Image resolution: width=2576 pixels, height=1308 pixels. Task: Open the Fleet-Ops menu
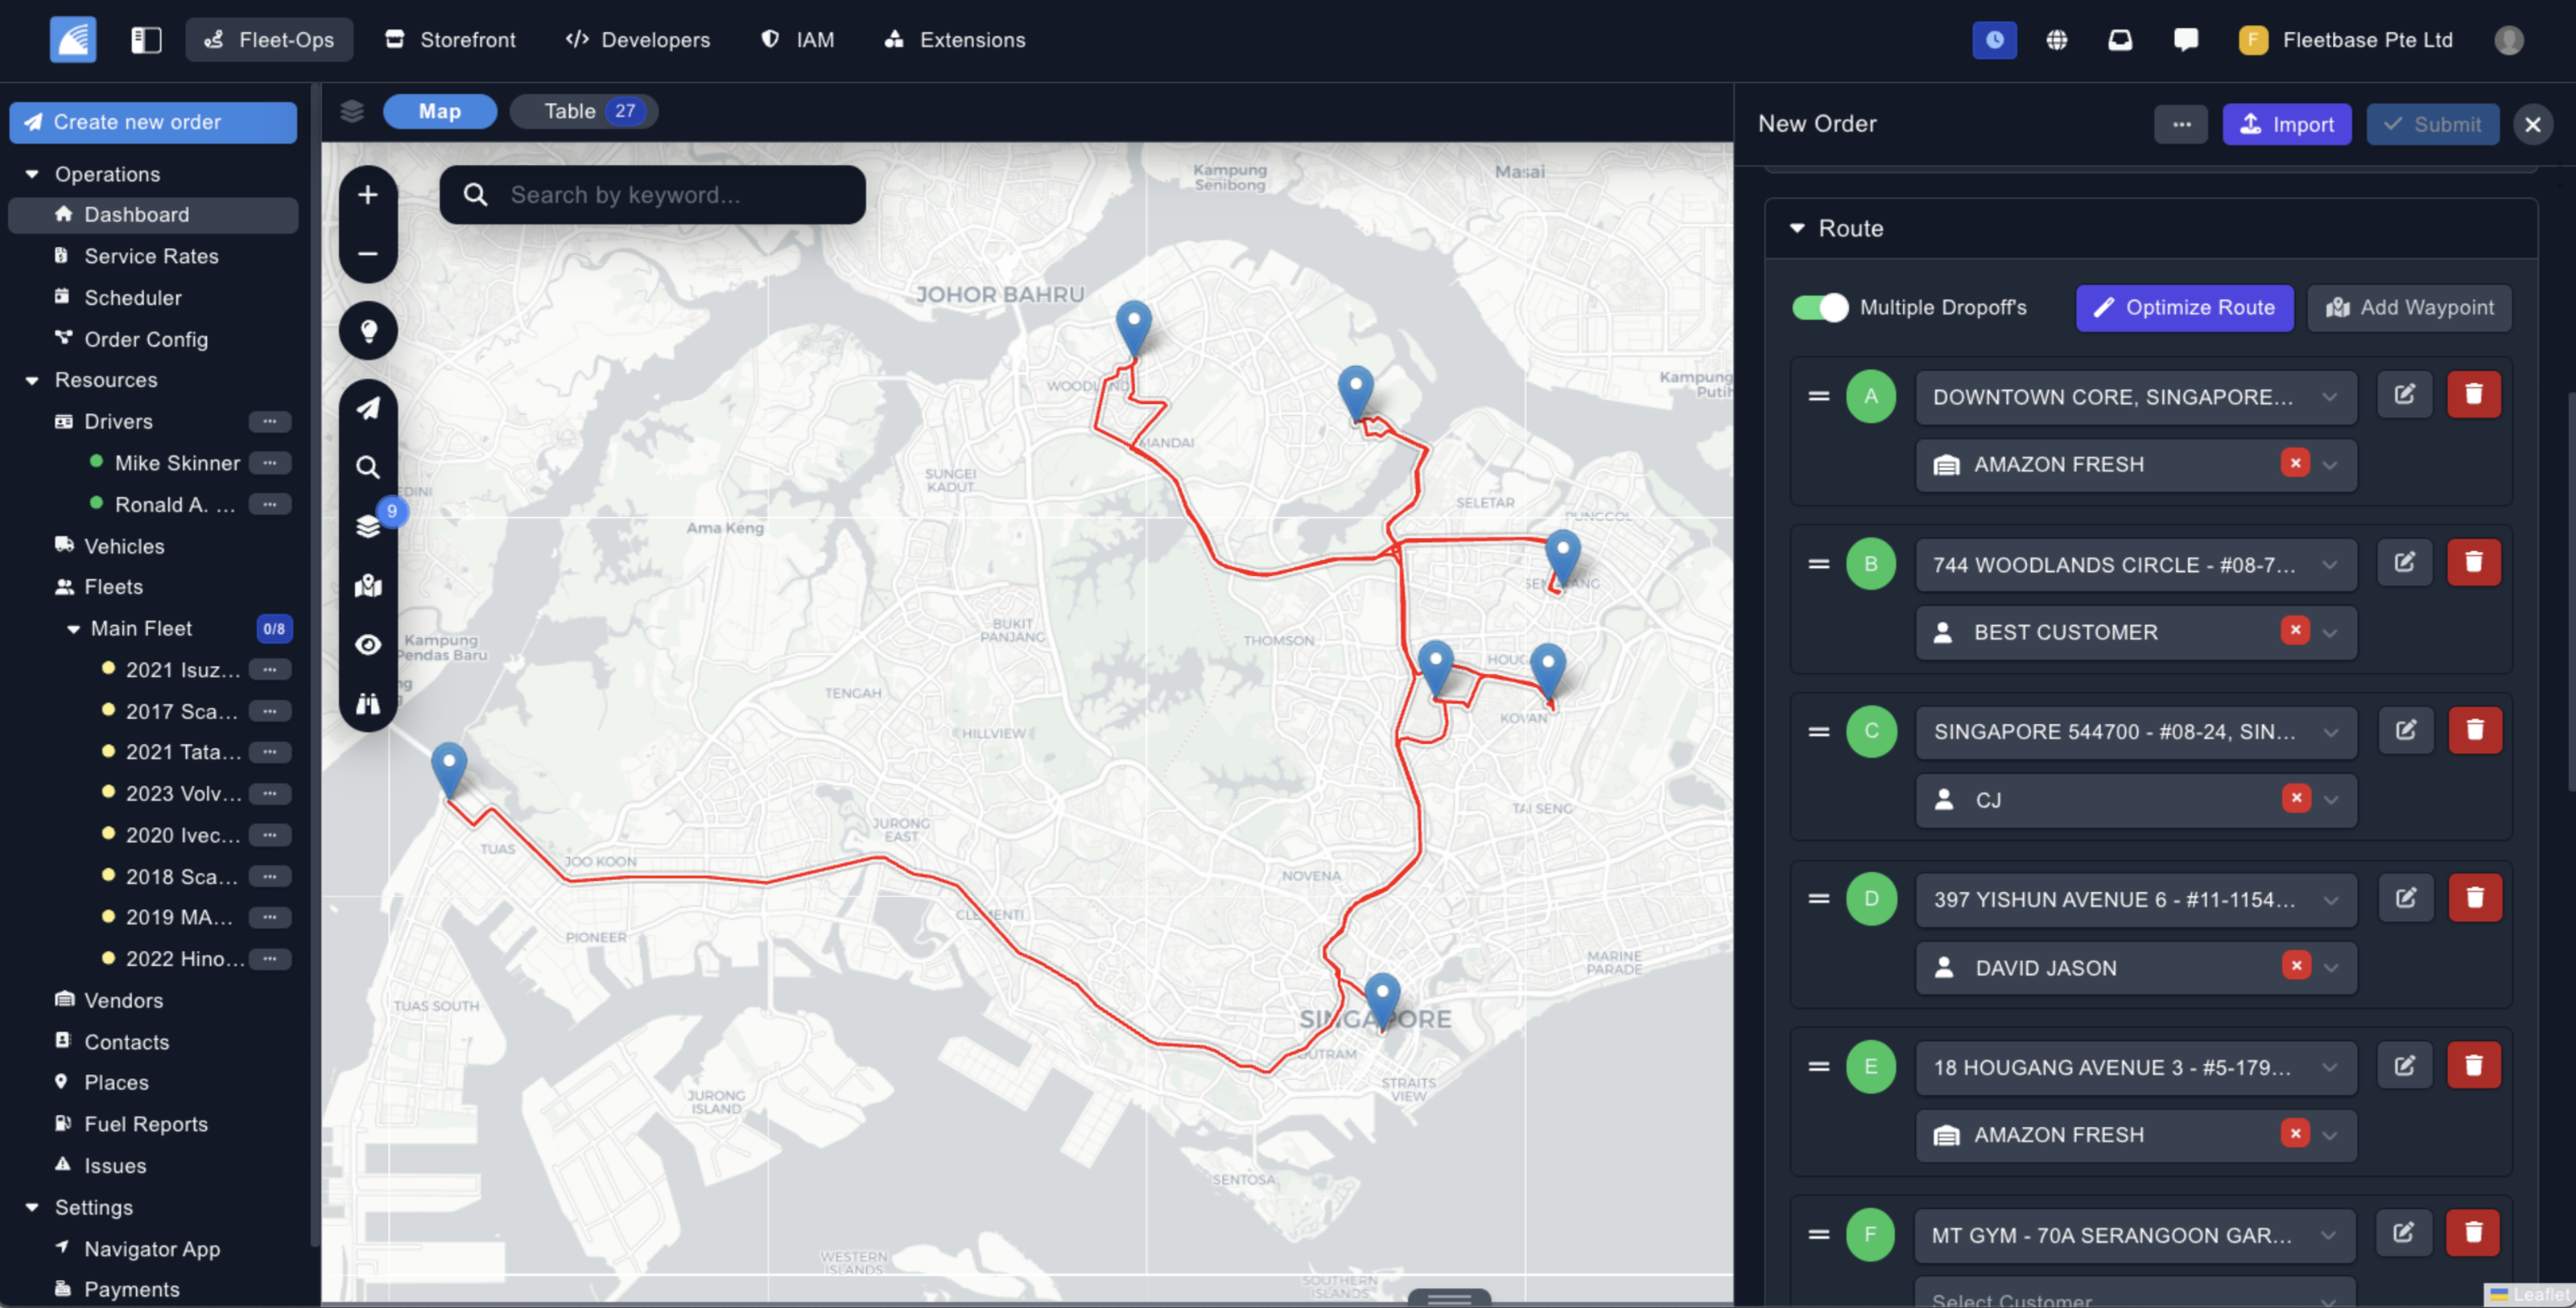pyautogui.click(x=269, y=40)
